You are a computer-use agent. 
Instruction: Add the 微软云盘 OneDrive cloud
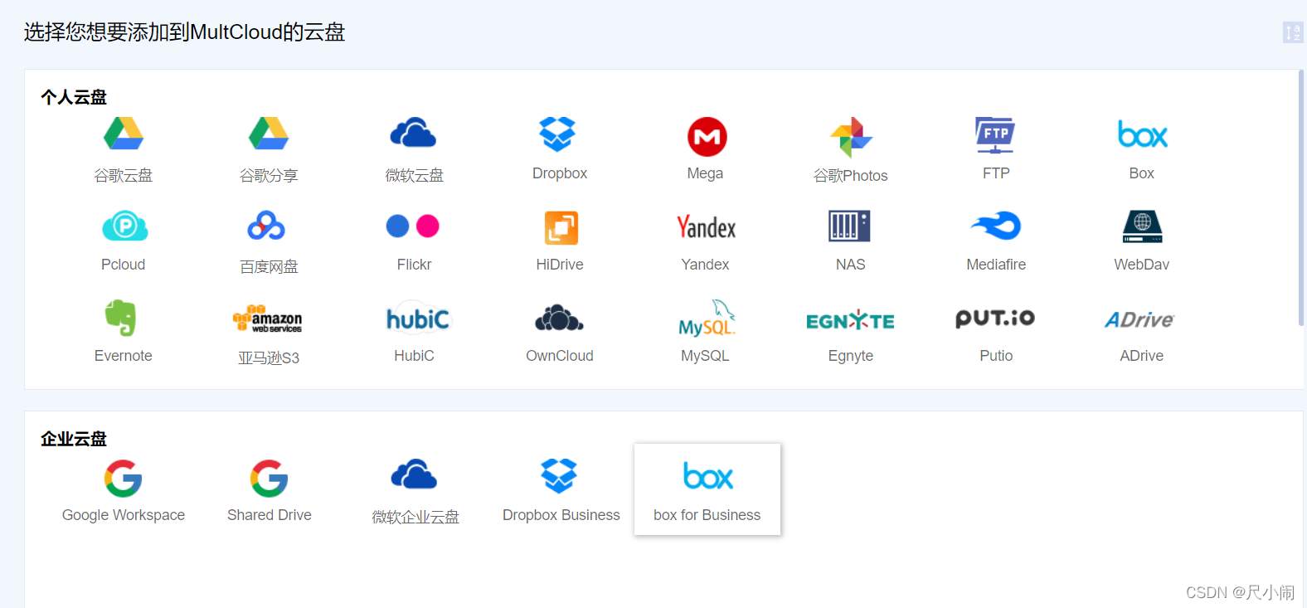(414, 134)
